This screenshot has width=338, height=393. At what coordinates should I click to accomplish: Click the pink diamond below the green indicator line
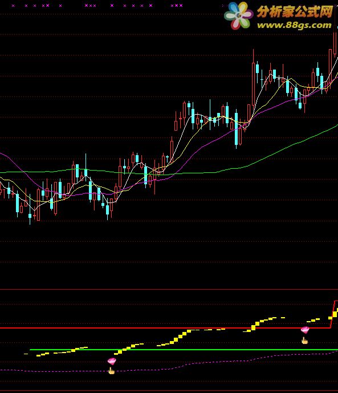(x=112, y=361)
